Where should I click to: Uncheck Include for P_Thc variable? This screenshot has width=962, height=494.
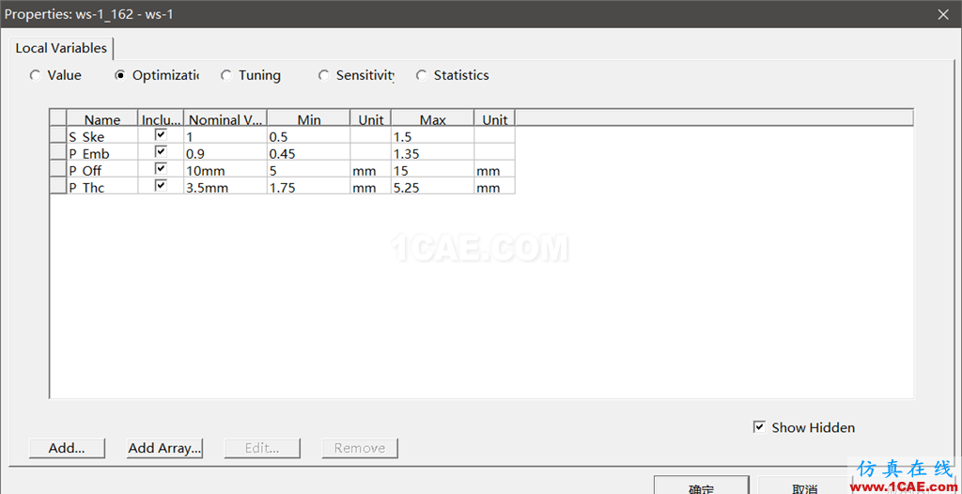coord(161,185)
